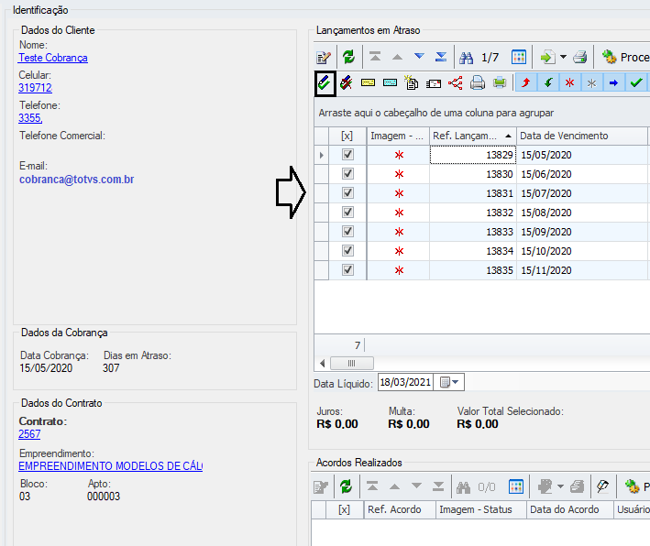Click the cyan card icon in second toolbar
This screenshot has height=546, width=650.
point(390,83)
